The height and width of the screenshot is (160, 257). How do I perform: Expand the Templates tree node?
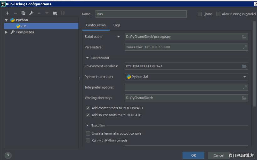[x=6, y=32]
